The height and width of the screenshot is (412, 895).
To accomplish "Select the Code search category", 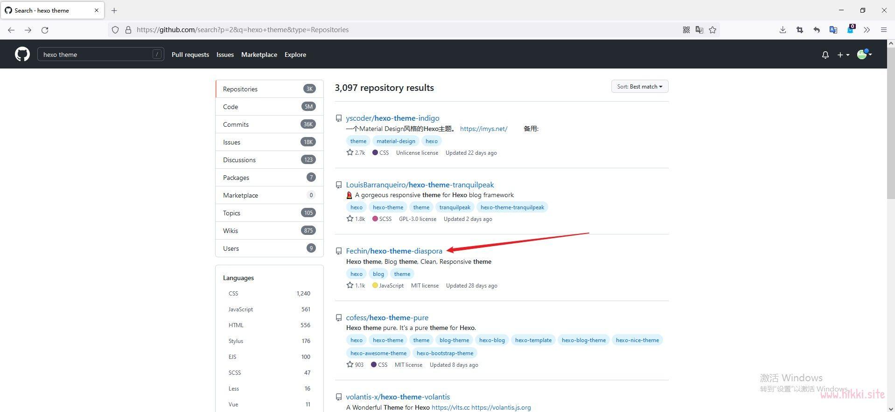I will (269, 107).
